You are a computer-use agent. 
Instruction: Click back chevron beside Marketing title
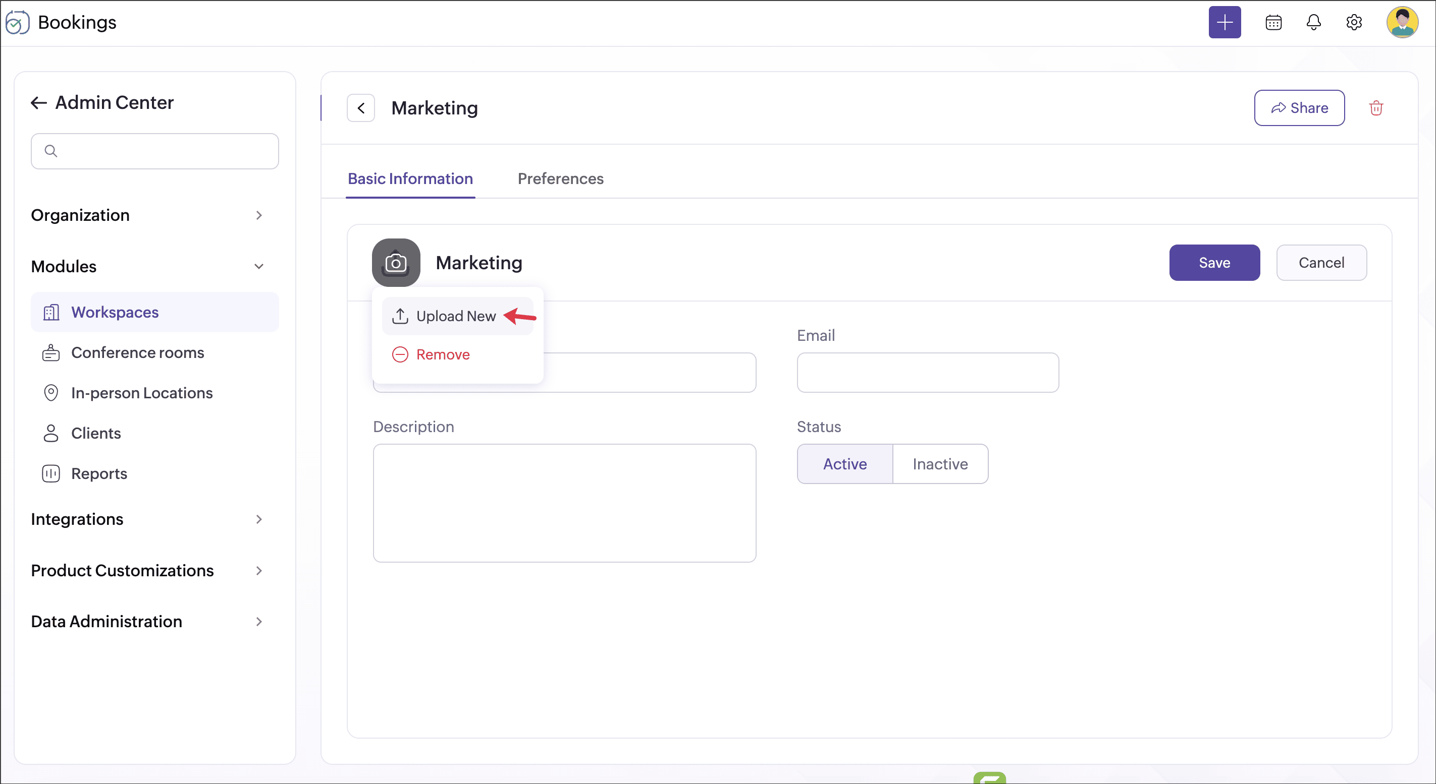(x=361, y=108)
